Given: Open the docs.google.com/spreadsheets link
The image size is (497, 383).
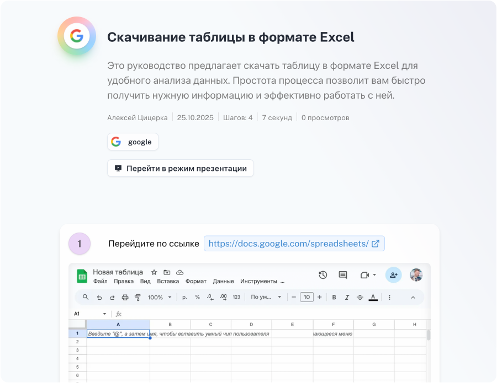Looking at the screenshot, I should (x=294, y=244).
